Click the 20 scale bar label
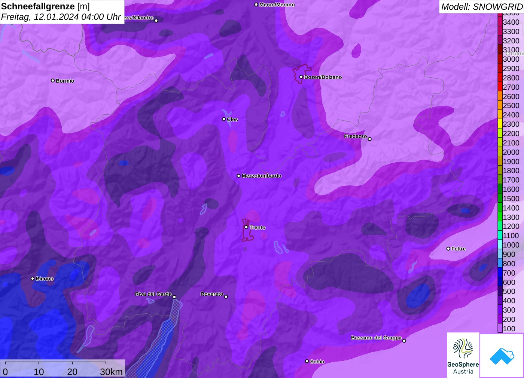524x378 pixels. 72,372
